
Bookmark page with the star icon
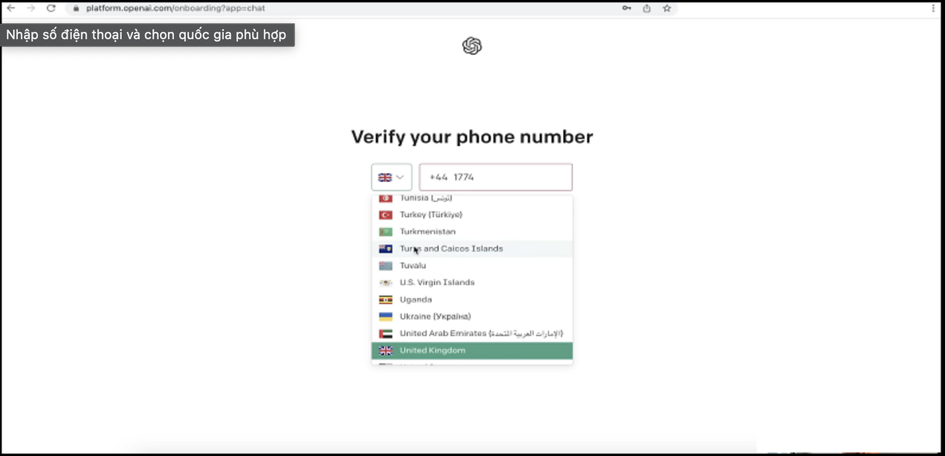click(667, 8)
